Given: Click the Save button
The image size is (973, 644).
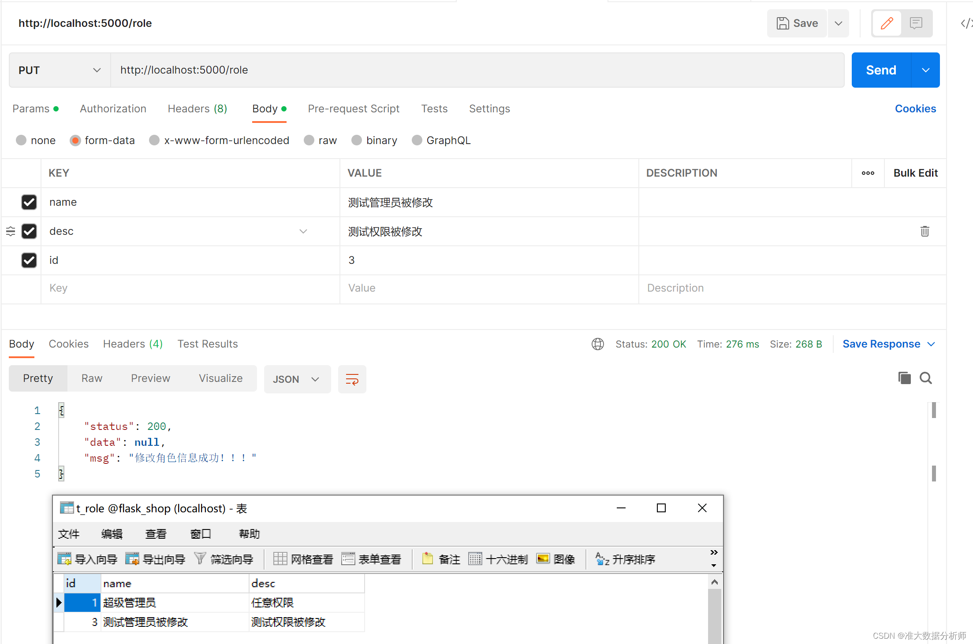Looking at the screenshot, I should pos(797,23).
